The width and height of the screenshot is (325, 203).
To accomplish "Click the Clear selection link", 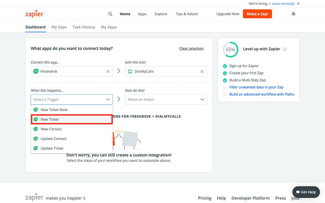I will click(191, 48).
